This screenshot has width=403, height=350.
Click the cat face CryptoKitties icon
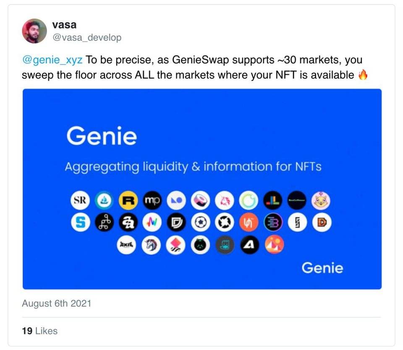(321, 200)
